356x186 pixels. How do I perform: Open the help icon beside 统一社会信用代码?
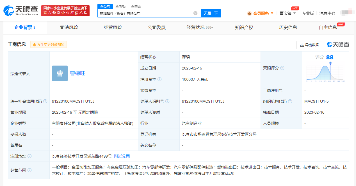click(45, 101)
